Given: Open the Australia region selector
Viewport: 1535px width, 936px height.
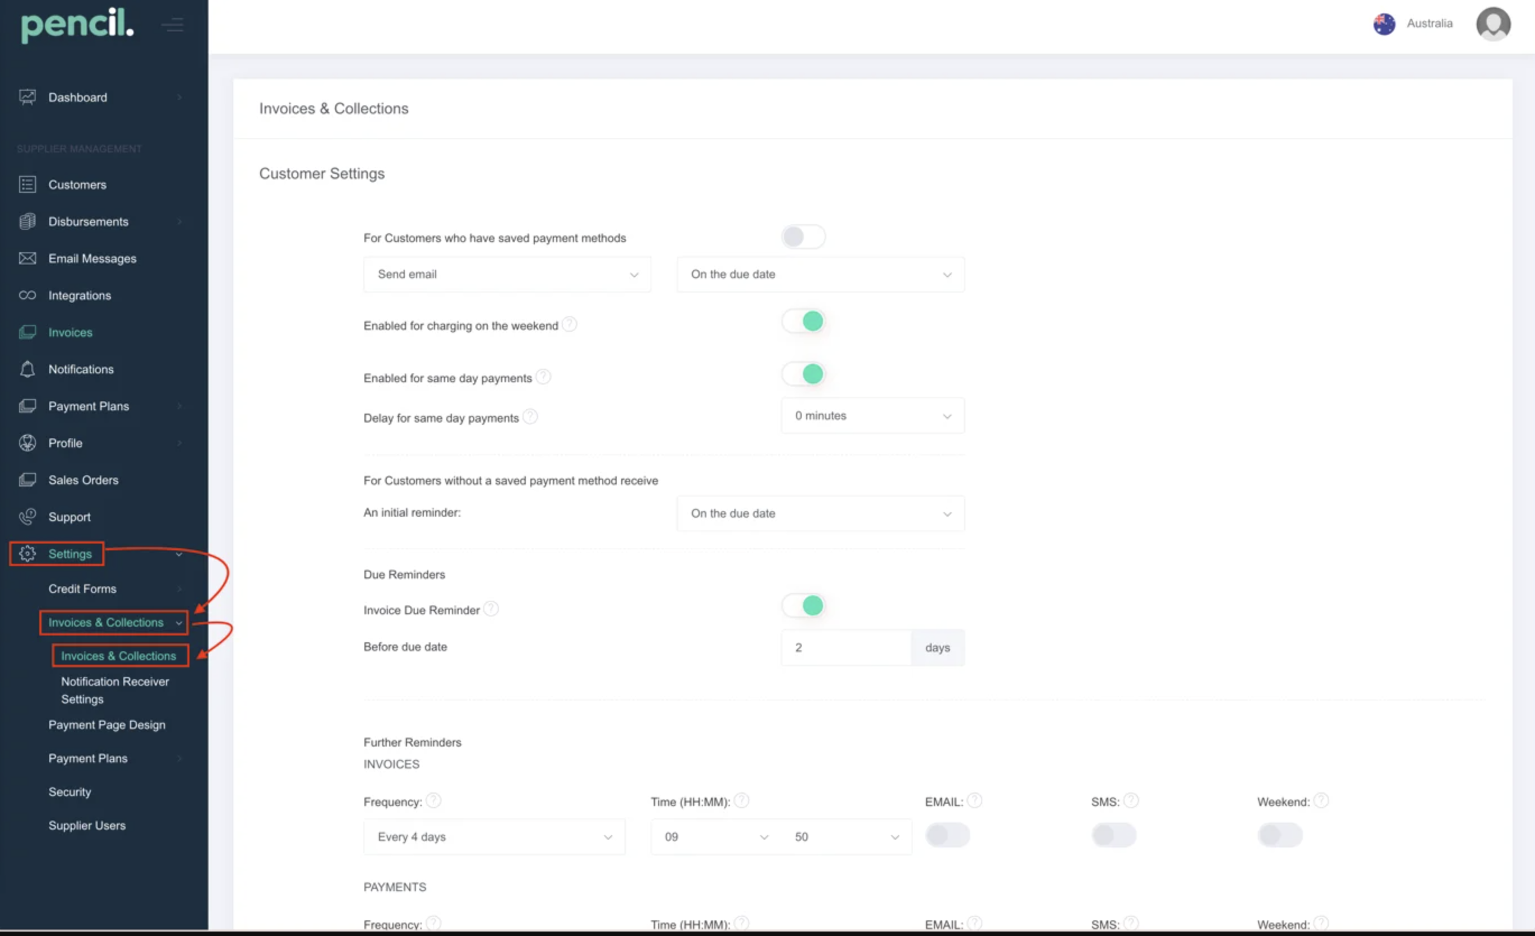Looking at the screenshot, I should pos(1412,24).
